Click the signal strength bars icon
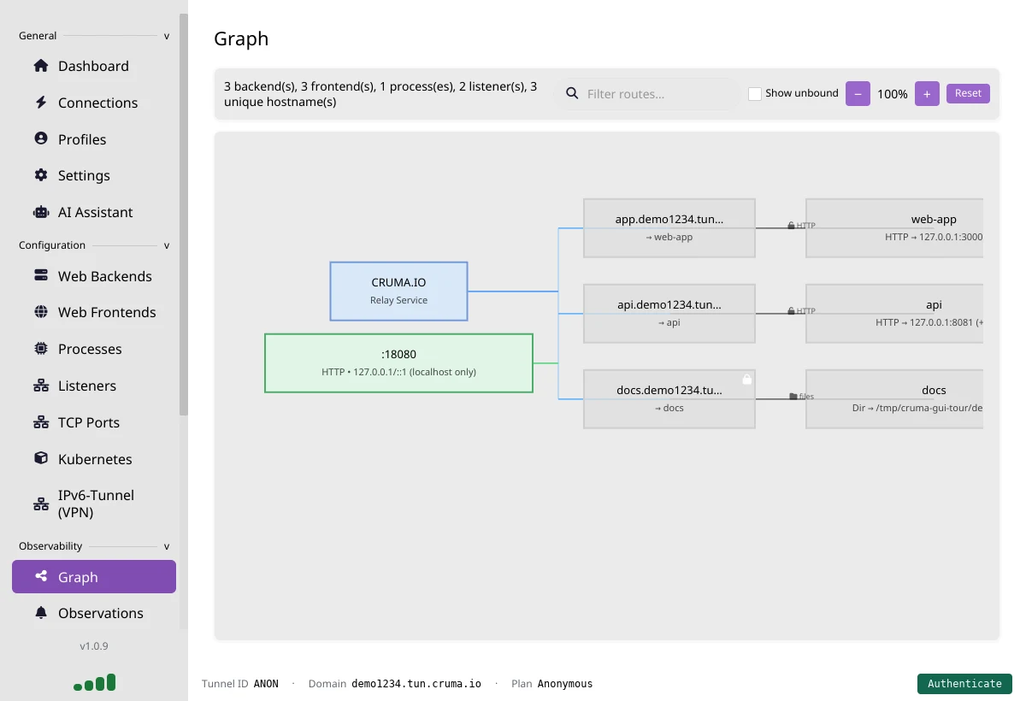This screenshot has width=1026, height=701. [x=95, y=683]
